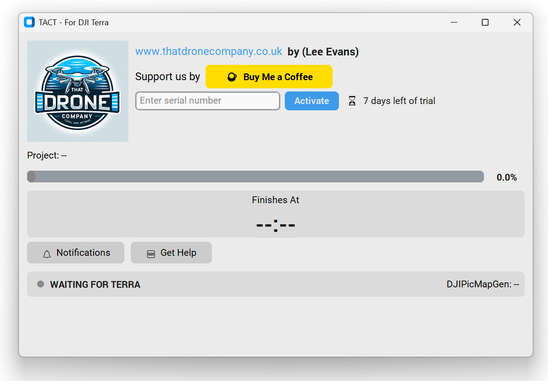Maximize the TACT window
Screen dimensions: 548x381
coord(485,22)
